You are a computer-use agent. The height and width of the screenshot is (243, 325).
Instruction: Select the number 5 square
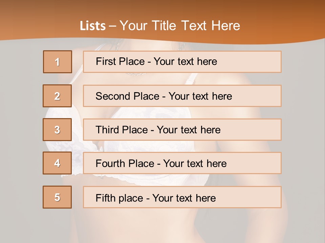(58, 197)
